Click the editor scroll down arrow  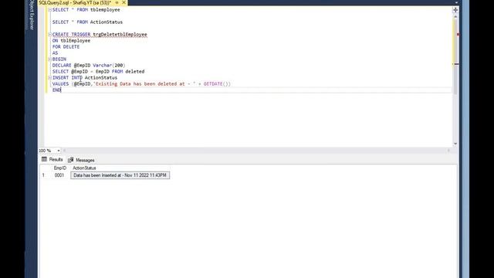(455, 144)
